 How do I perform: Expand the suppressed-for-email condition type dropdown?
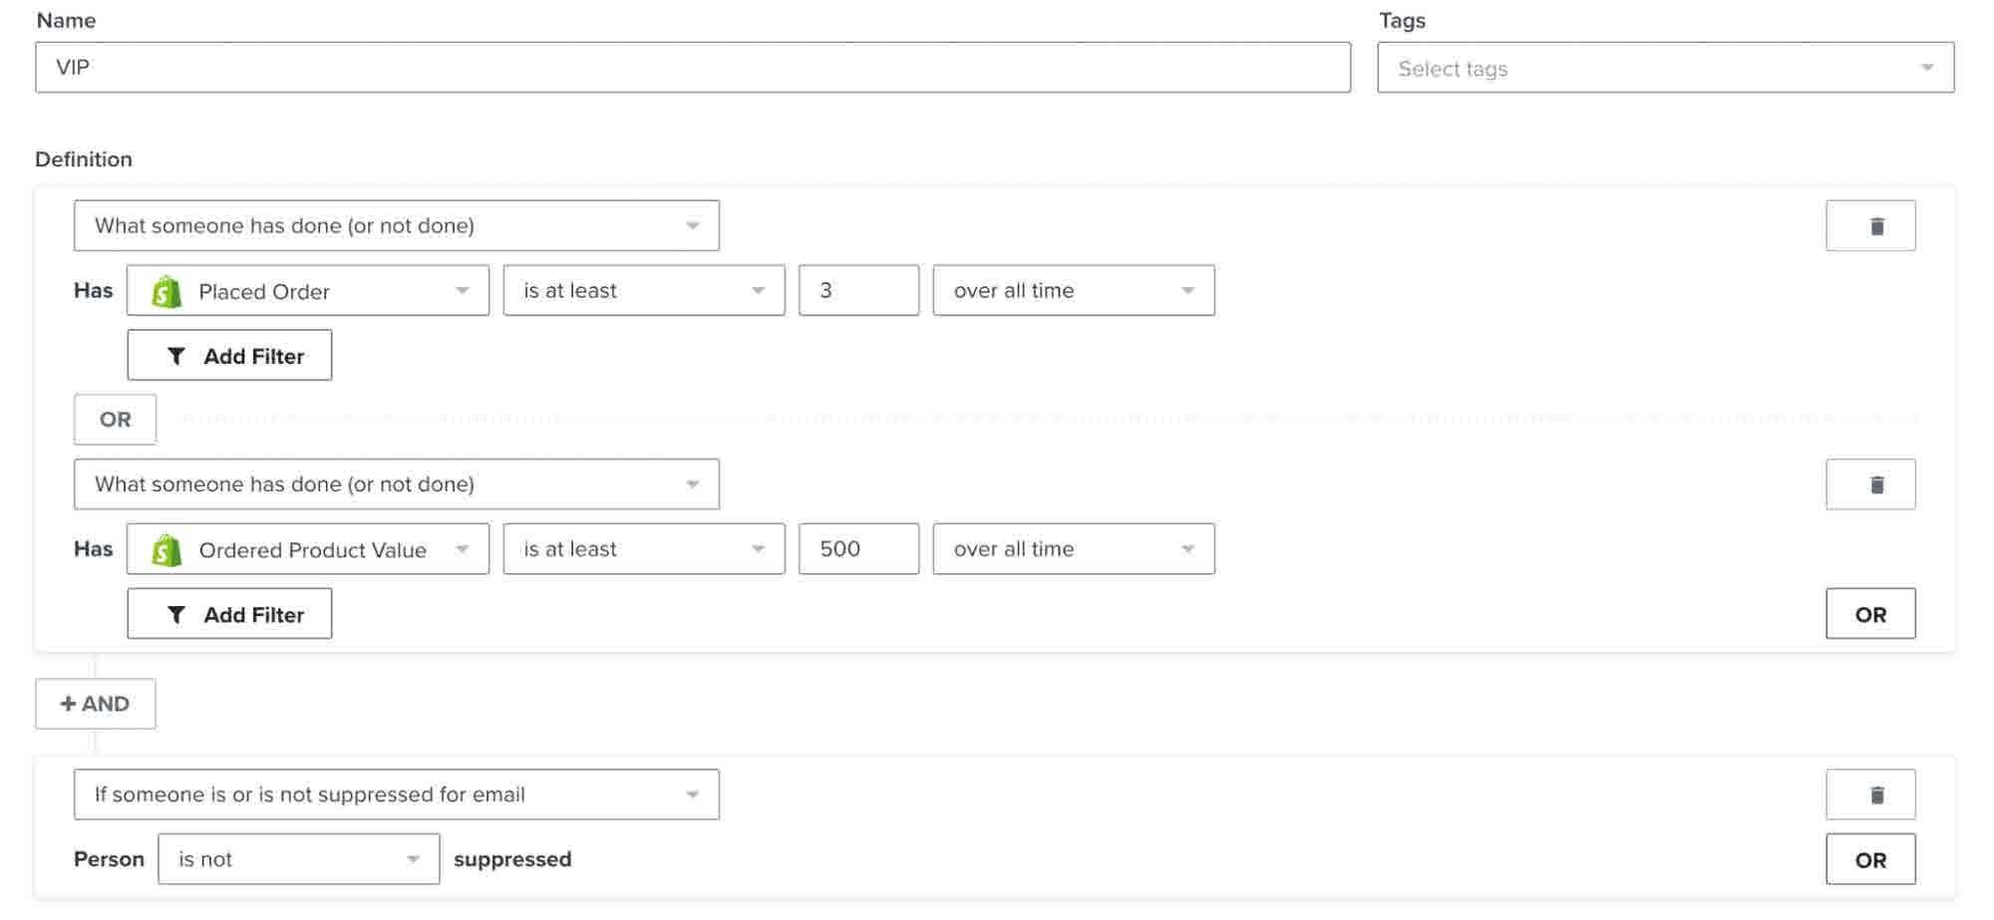(x=396, y=794)
